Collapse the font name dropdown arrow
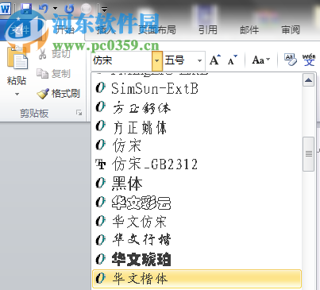 tap(157, 60)
